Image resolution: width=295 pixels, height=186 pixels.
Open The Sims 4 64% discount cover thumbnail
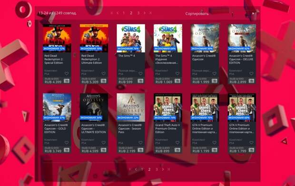[x=168, y=38]
